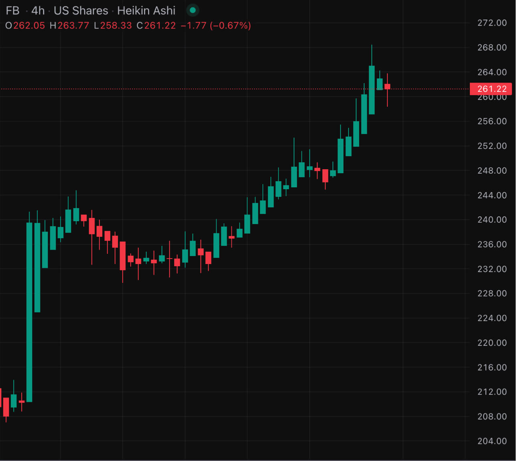This screenshot has width=516, height=461.
Task: Click the 208.00 price axis label
Action: point(492,417)
